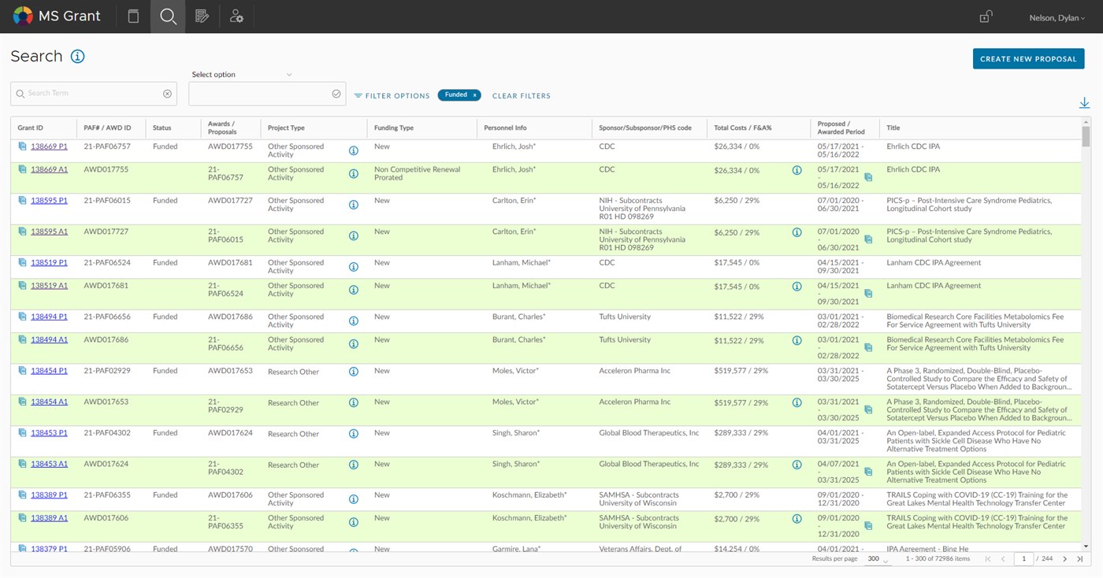Image resolution: width=1103 pixels, height=578 pixels.
Task: Click the table's vertical scrollbar thumb
Action: pos(1086,137)
